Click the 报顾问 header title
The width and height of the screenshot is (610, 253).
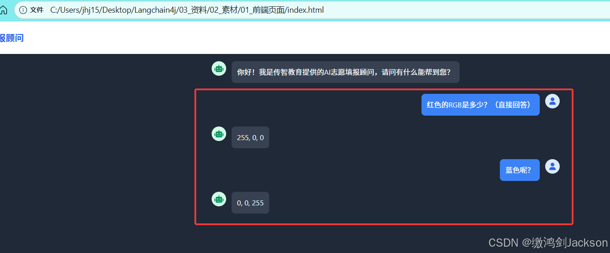(x=12, y=38)
